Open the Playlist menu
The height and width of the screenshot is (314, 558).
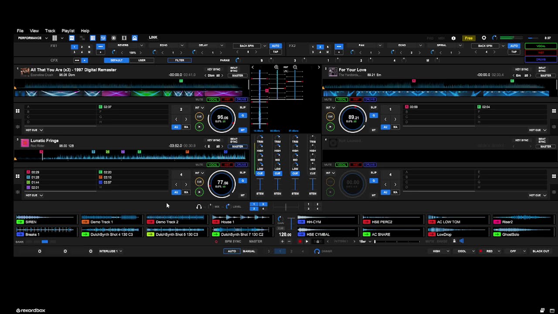click(68, 31)
